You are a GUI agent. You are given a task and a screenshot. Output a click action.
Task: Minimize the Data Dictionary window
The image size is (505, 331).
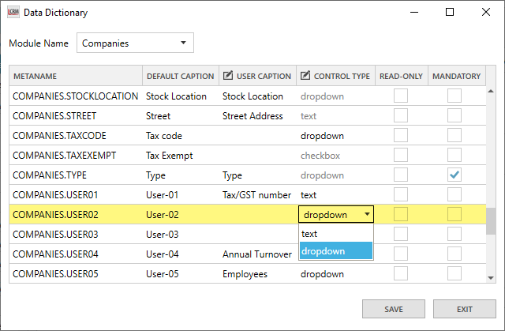pyautogui.click(x=414, y=13)
